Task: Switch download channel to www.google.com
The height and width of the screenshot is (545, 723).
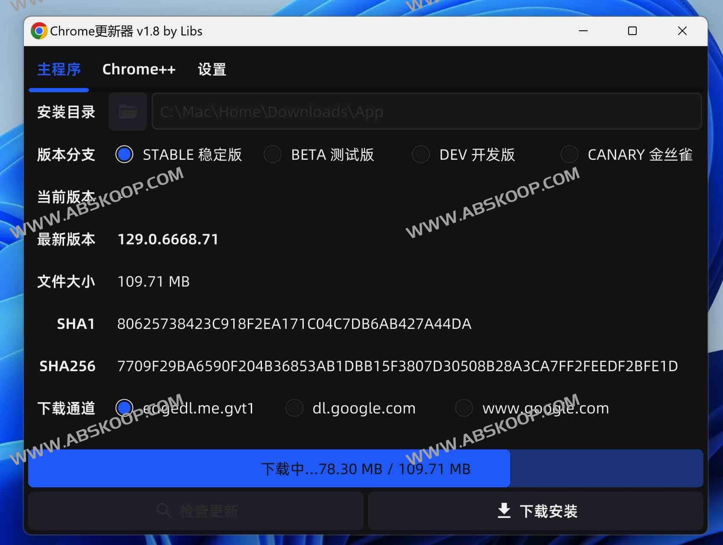Action: [464, 408]
